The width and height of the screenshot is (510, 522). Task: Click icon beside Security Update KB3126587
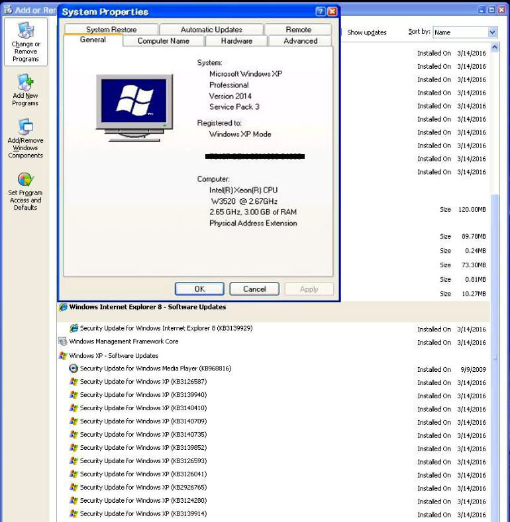coord(74,382)
